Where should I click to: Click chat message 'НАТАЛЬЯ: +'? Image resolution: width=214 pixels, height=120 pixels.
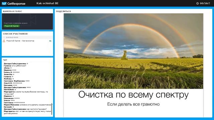(10, 90)
